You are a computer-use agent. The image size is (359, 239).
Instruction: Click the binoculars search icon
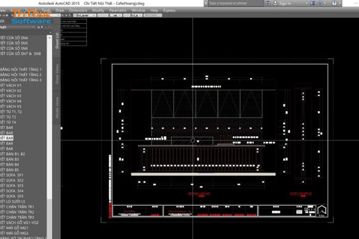click(267, 3)
